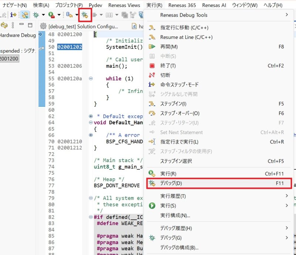Image resolution: width=296 pixels, height=255 pixels.
Task: Click the highlighted debug launch toolbar icon
Action: coord(85,15)
